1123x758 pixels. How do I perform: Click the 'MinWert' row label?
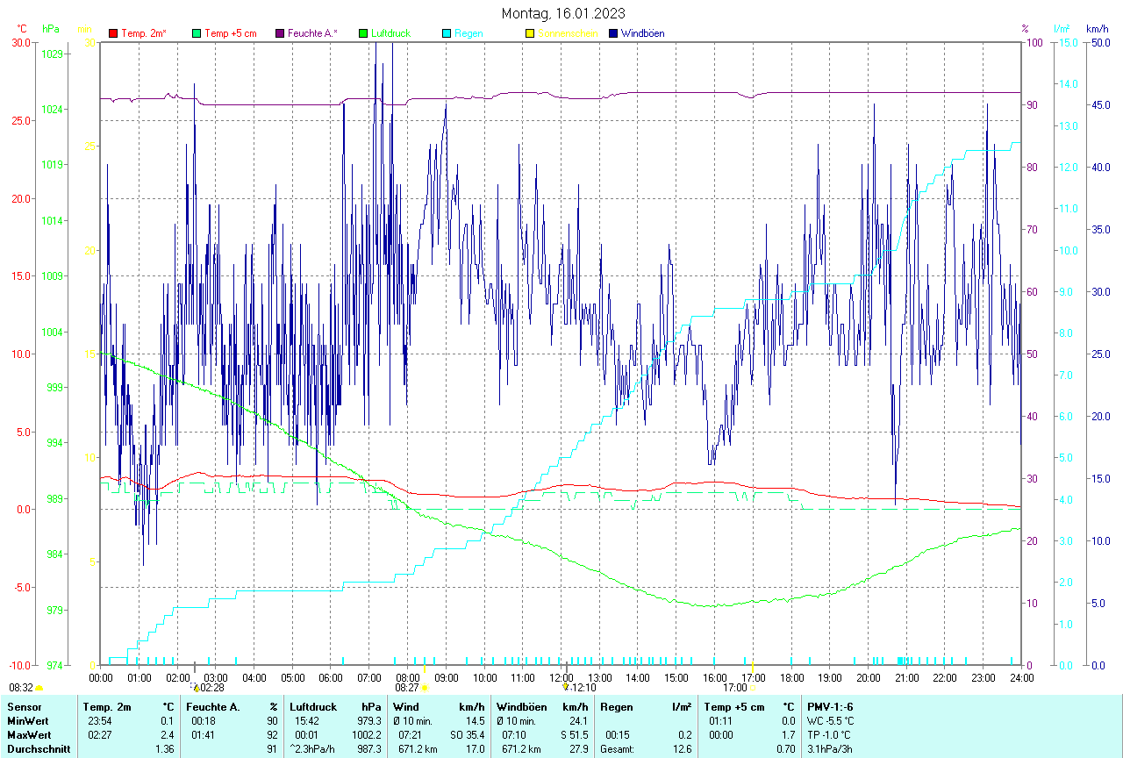[x=26, y=721]
